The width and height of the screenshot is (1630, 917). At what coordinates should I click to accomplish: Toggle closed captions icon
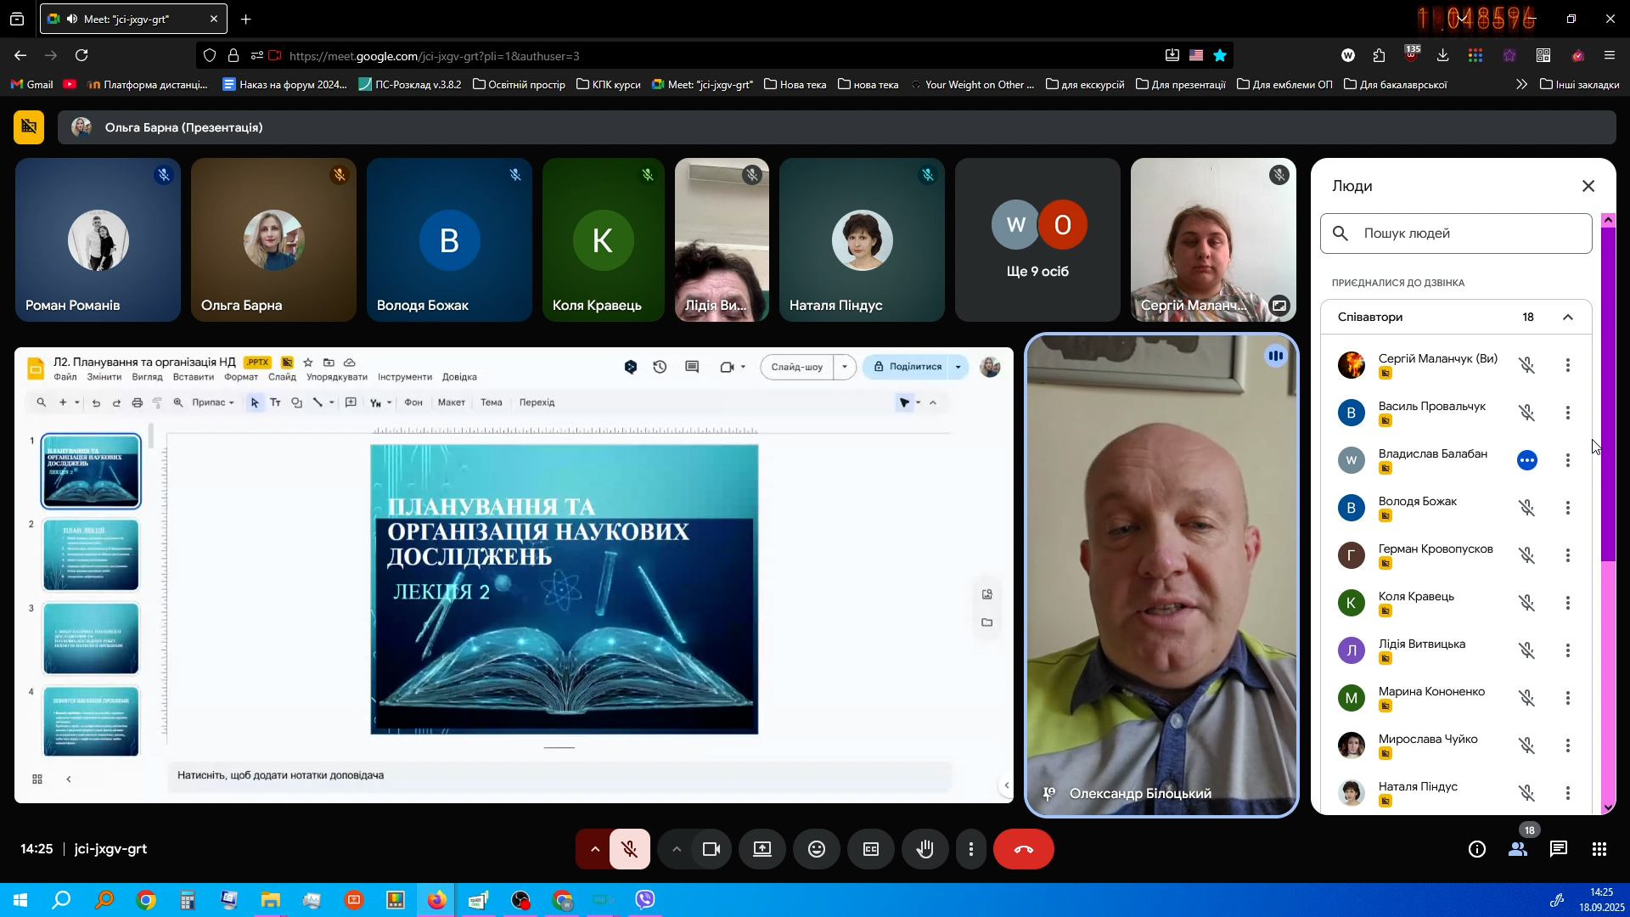pyautogui.click(x=871, y=849)
